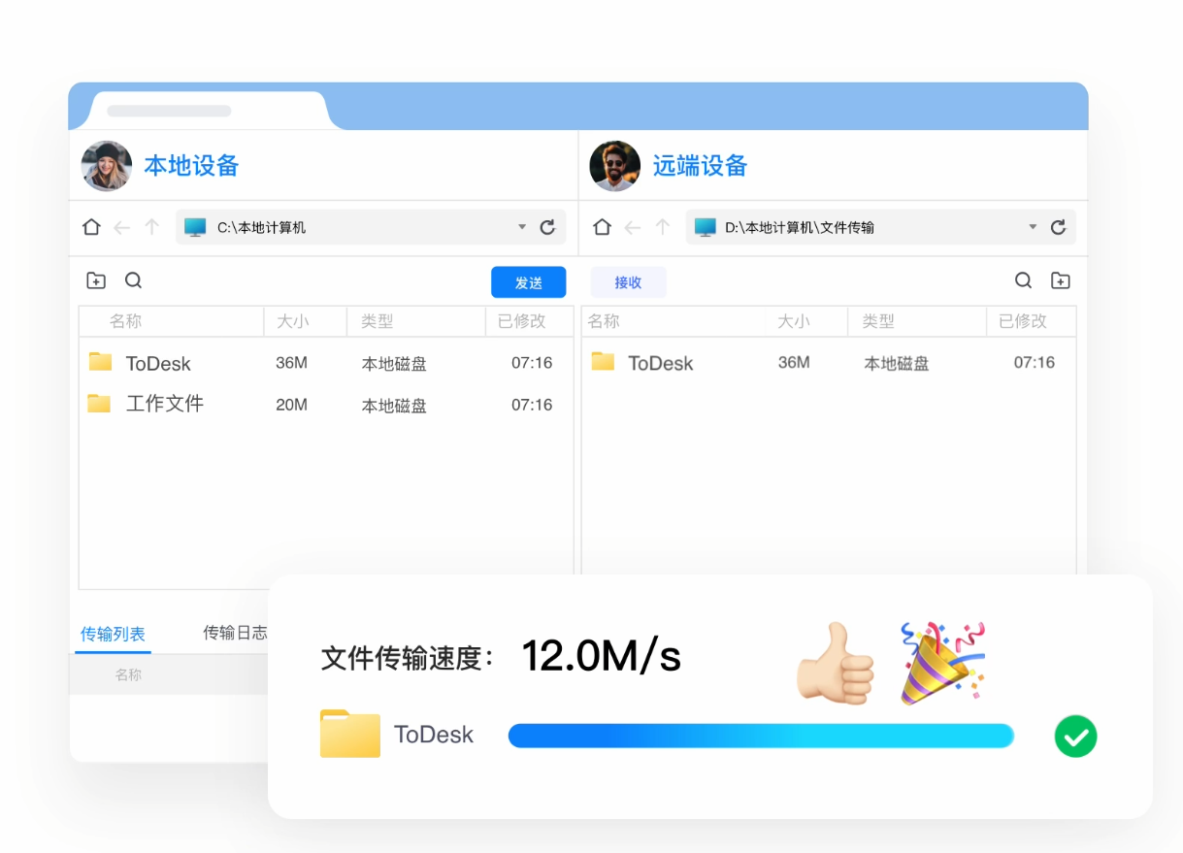
Task: Click the remote panel home icon
Action: (602, 227)
